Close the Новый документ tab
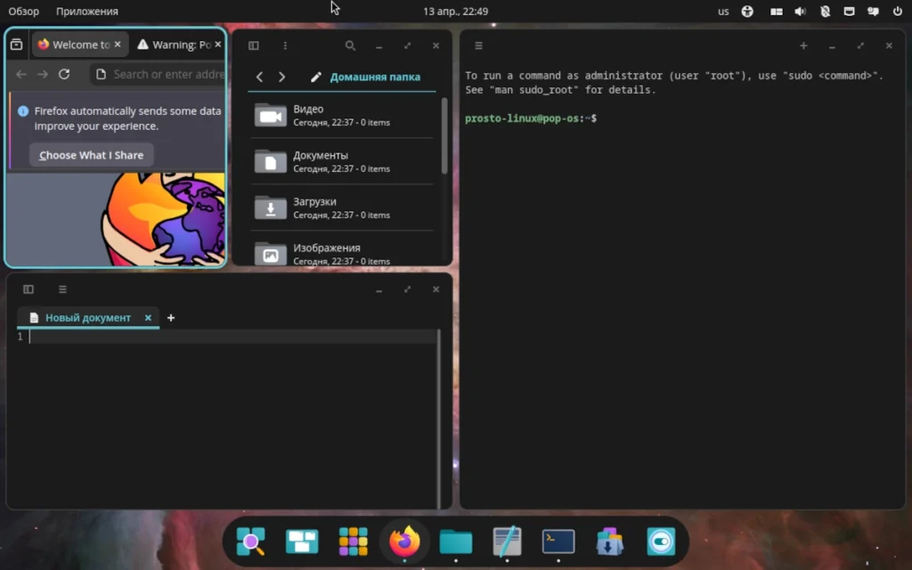This screenshot has height=570, width=912. [148, 318]
